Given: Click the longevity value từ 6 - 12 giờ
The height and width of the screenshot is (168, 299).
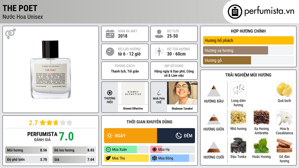Looking at the screenshot, I should 129,54.
